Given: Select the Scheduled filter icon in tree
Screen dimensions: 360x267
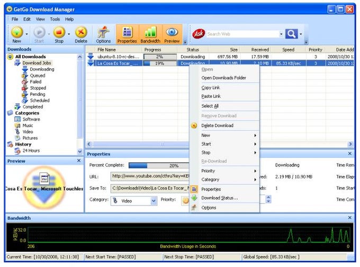Looking at the screenshot, I should point(25,101).
